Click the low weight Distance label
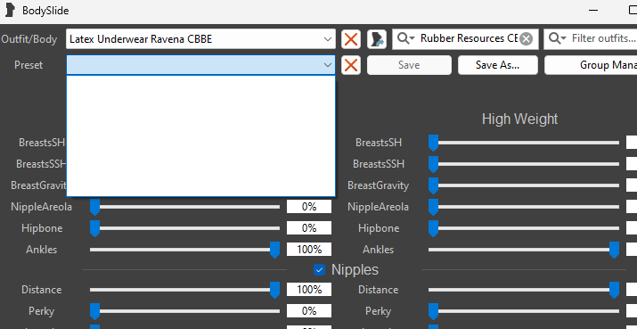Image resolution: width=637 pixels, height=329 pixels. click(42, 290)
